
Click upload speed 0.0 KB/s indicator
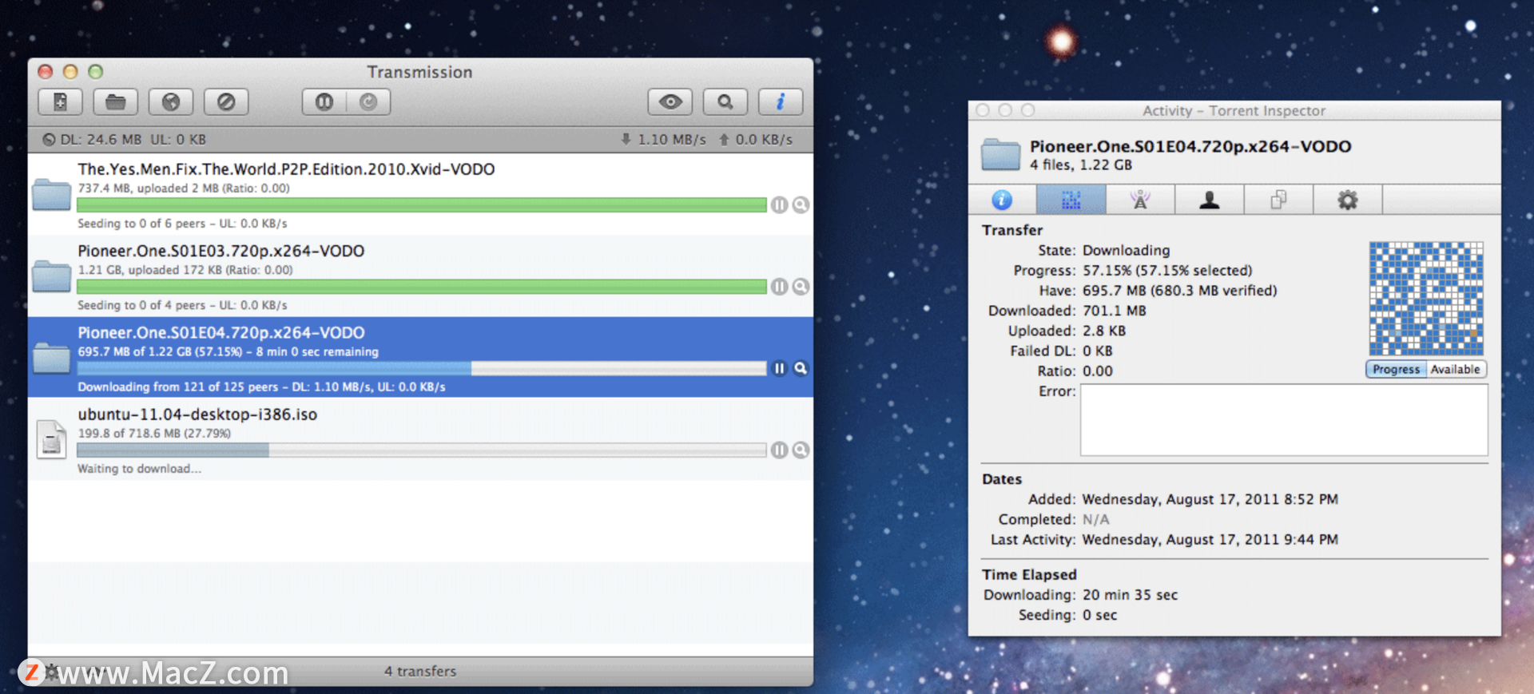pyautogui.click(x=756, y=140)
